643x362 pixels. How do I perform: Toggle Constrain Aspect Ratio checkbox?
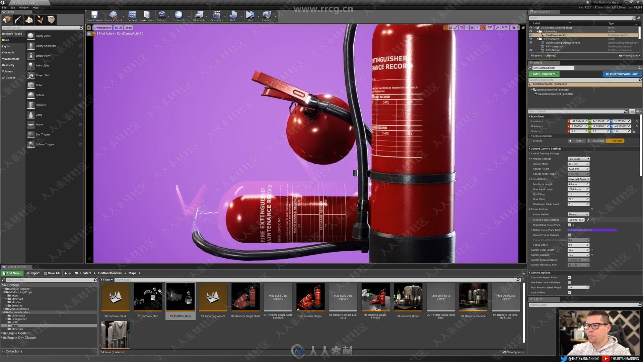coord(569,278)
